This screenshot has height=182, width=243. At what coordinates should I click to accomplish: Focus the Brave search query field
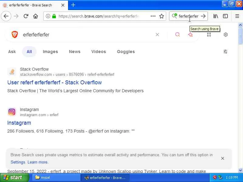click(87, 35)
